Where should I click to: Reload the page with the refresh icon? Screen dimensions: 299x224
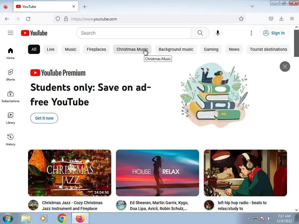click(x=28, y=19)
